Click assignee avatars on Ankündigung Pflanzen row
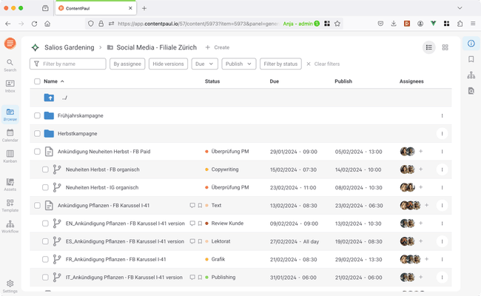 tap(410, 205)
